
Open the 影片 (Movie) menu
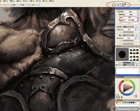click(x=38, y=1)
